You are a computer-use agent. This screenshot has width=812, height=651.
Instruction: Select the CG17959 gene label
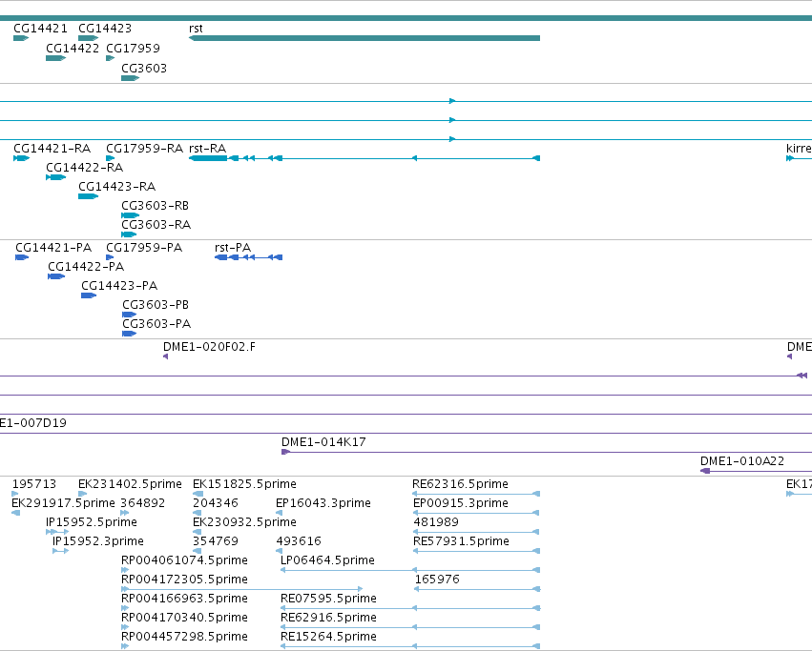[x=133, y=49]
